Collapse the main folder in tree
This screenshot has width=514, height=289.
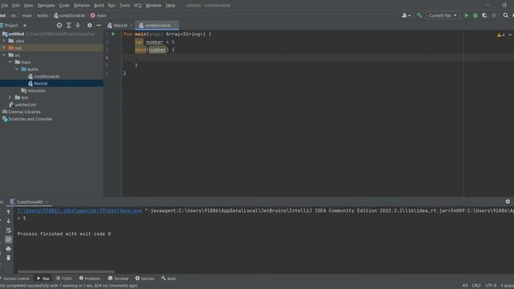tap(10, 62)
